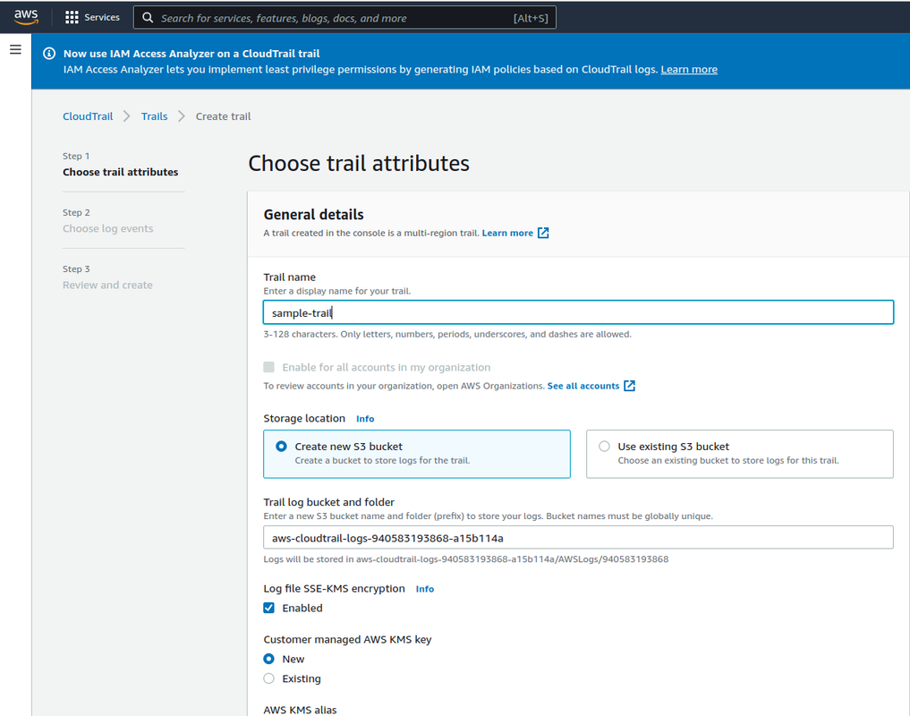Click the Logs will be stored in path text

click(466, 559)
